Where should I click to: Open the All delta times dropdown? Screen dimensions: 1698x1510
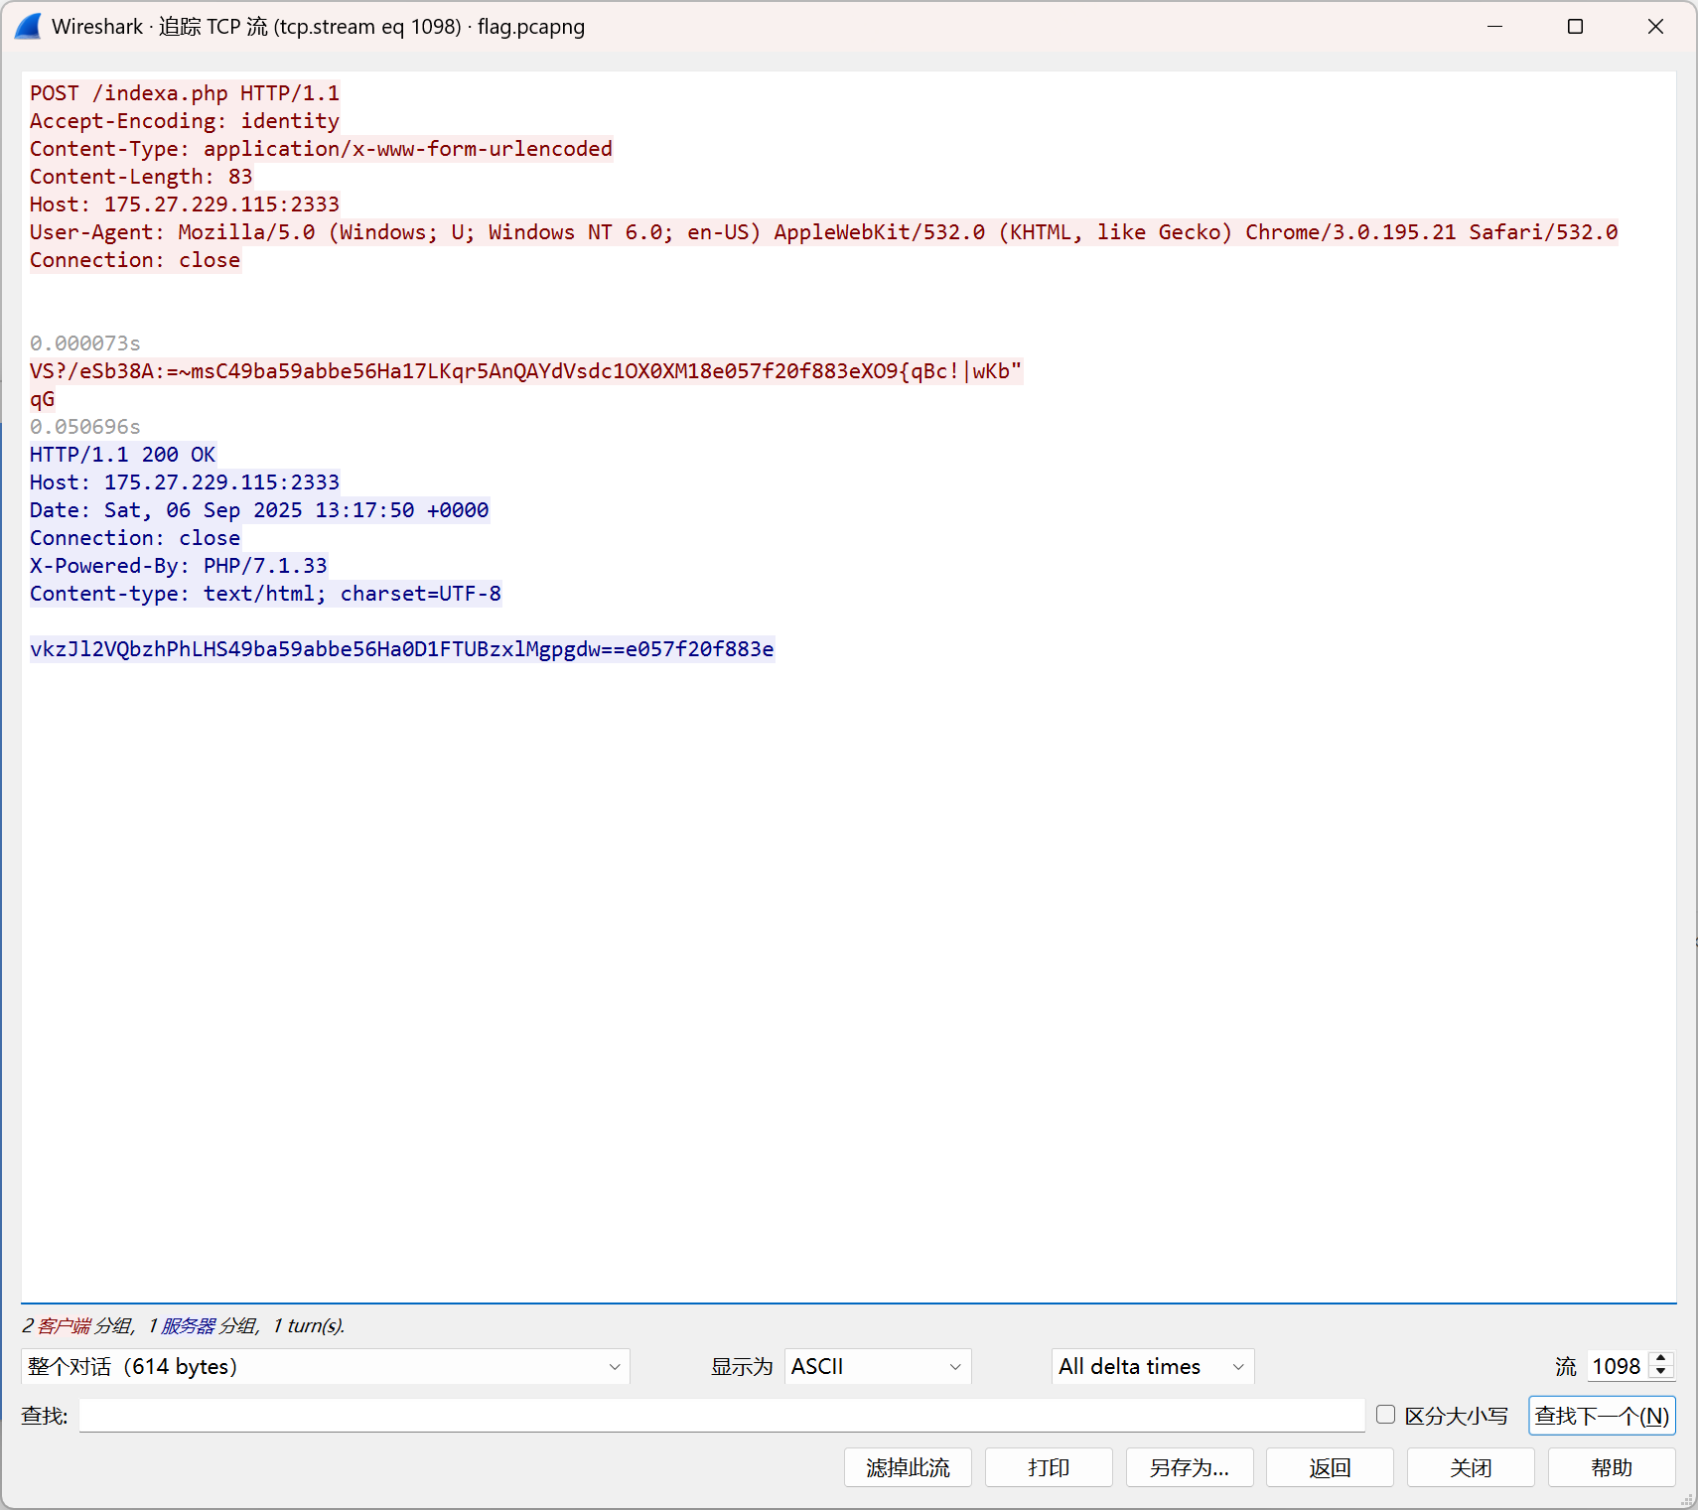(1153, 1366)
